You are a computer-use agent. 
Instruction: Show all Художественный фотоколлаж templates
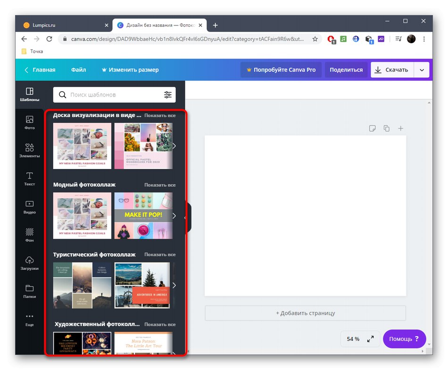coord(160,324)
